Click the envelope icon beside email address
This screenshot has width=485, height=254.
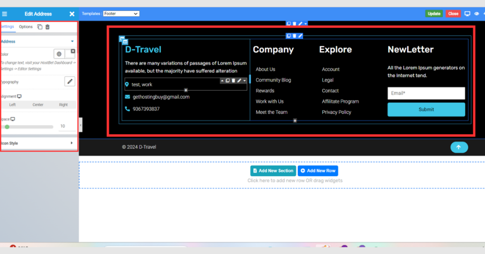point(127,97)
